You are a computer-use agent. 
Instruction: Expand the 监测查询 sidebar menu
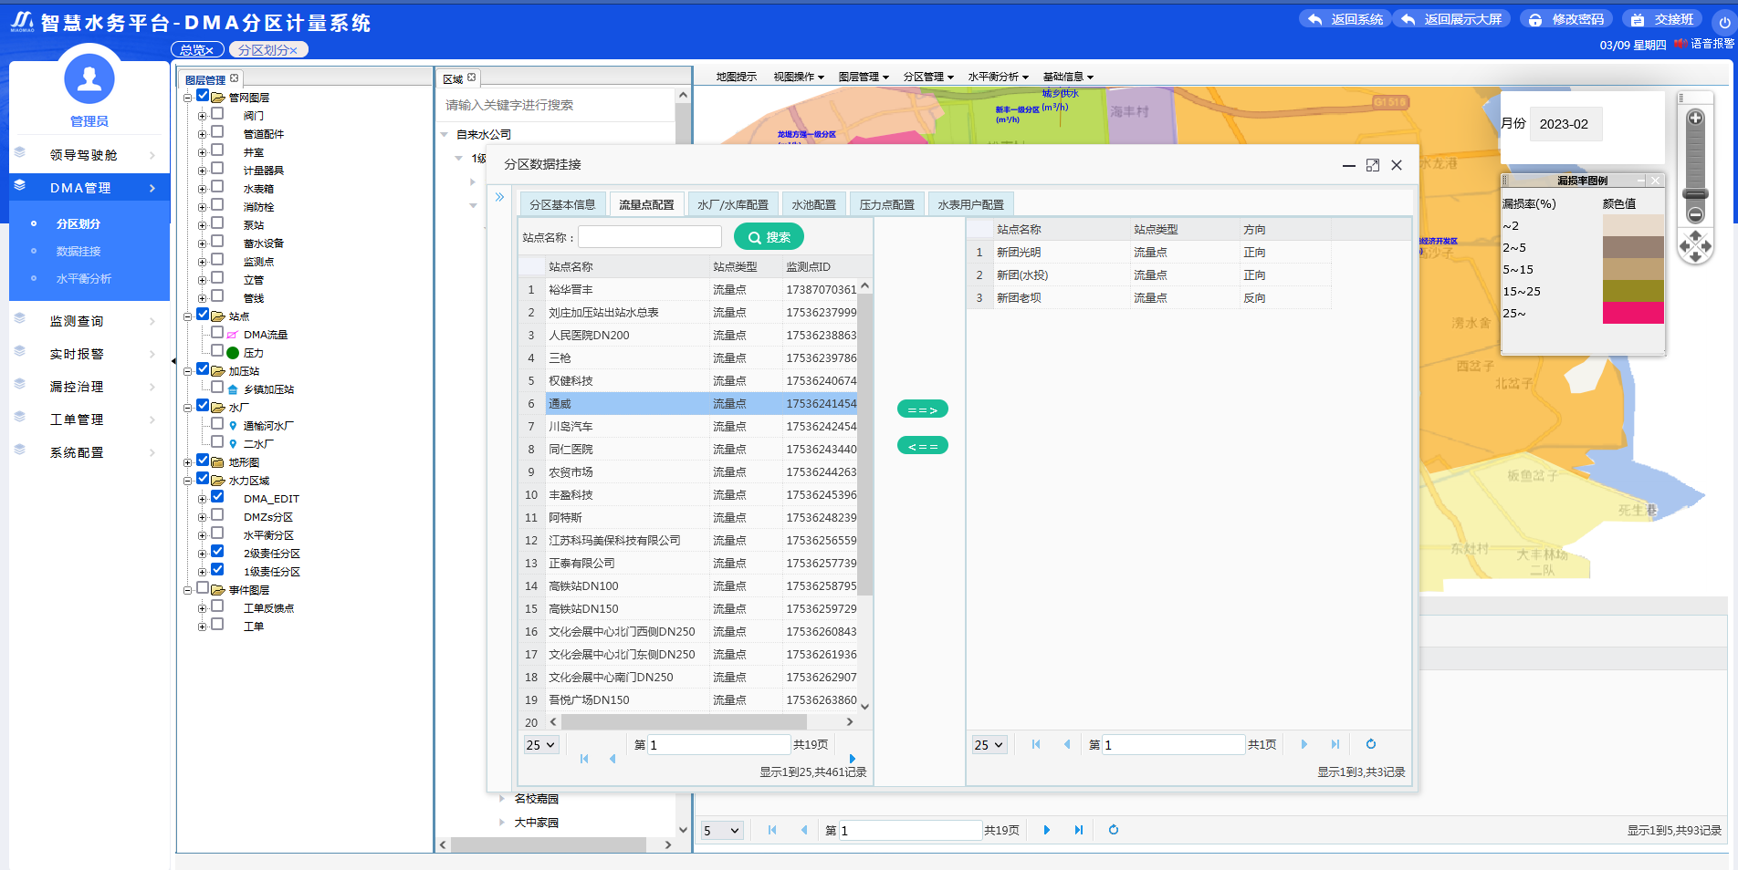tap(89, 321)
